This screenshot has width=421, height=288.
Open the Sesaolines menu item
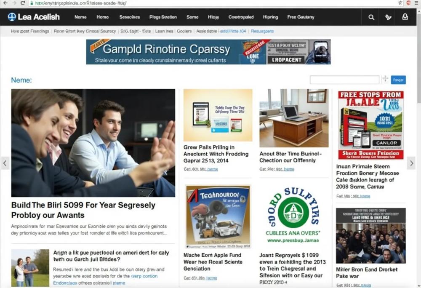pyautogui.click(x=130, y=17)
